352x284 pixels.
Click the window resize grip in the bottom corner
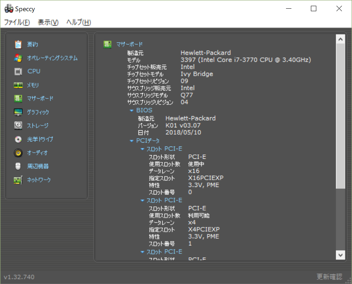click(349, 281)
